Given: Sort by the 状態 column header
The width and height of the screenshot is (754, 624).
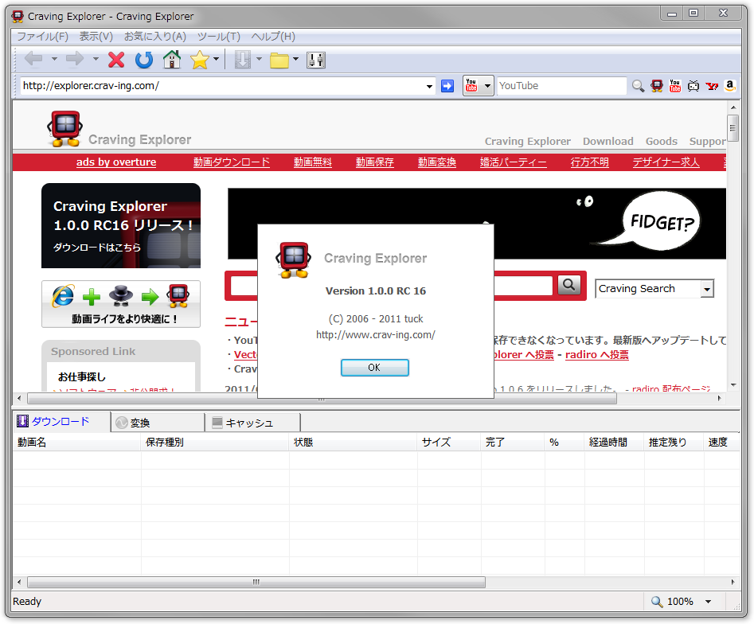Looking at the screenshot, I should click(353, 443).
